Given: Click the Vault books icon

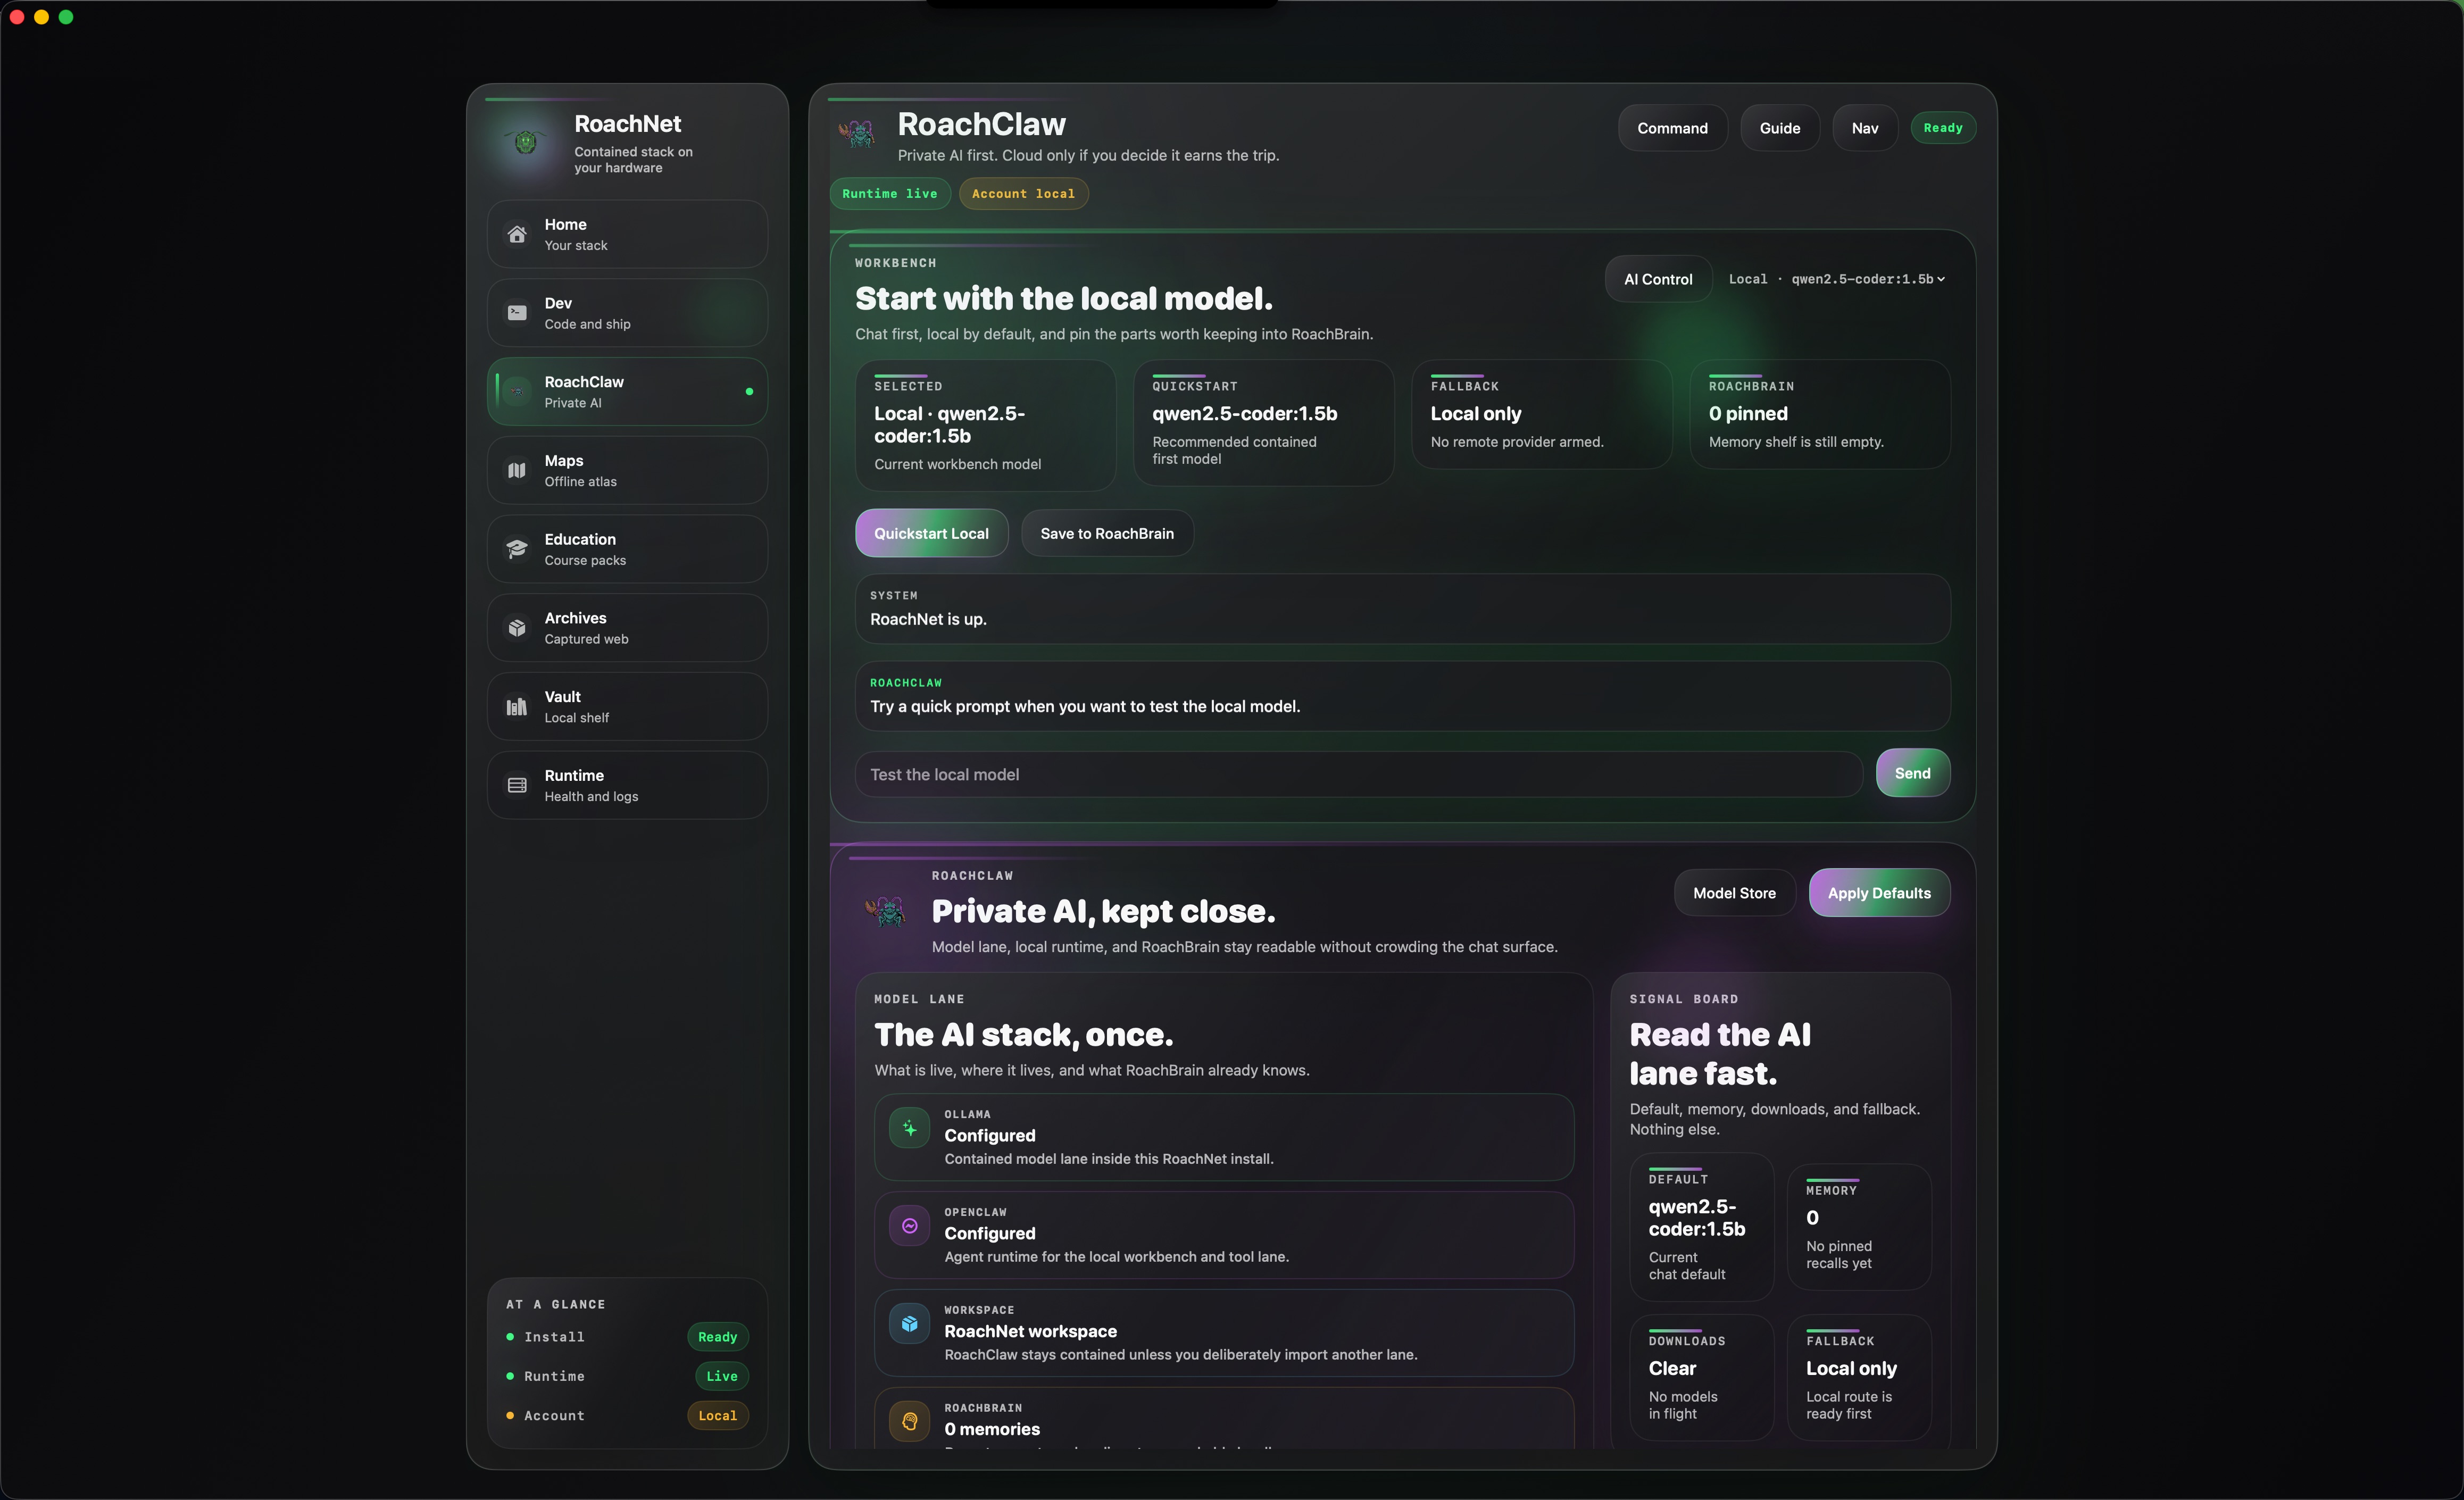Looking at the screenshot, I should pos(516,707).
